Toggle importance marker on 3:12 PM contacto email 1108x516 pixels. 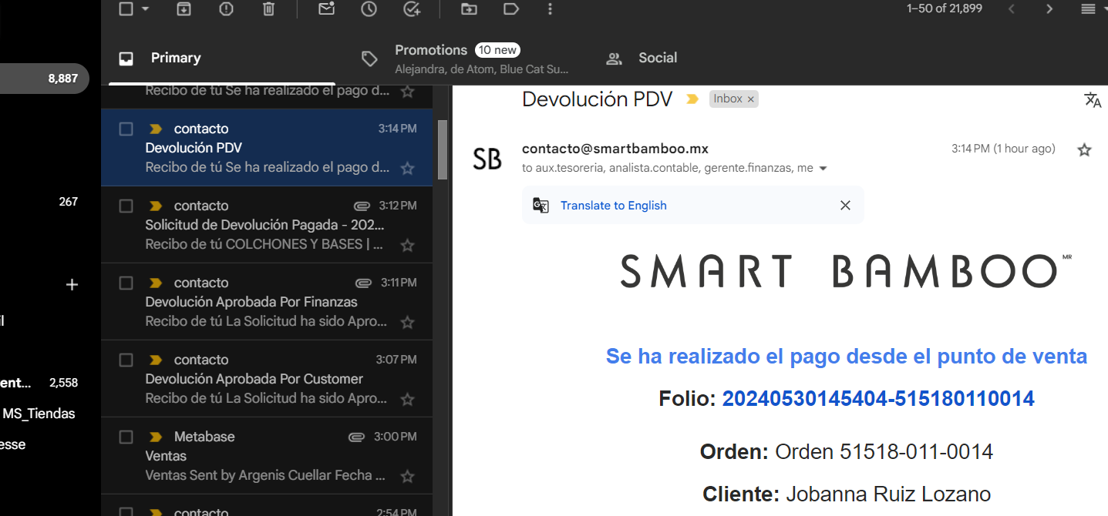pos(155,206)
